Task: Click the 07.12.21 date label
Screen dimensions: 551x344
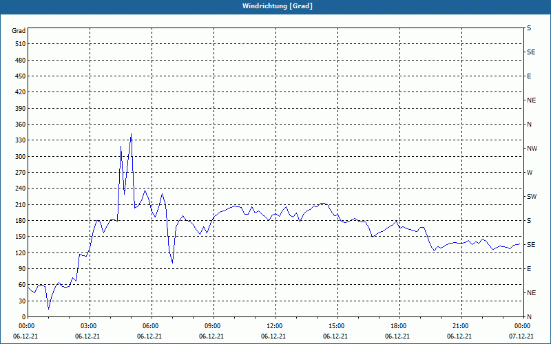Action: 521,336
